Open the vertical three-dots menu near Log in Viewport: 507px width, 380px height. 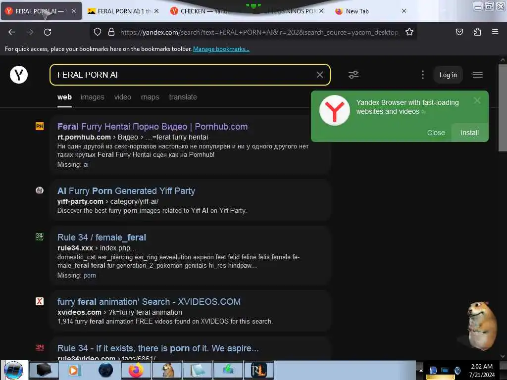(423, 75)
